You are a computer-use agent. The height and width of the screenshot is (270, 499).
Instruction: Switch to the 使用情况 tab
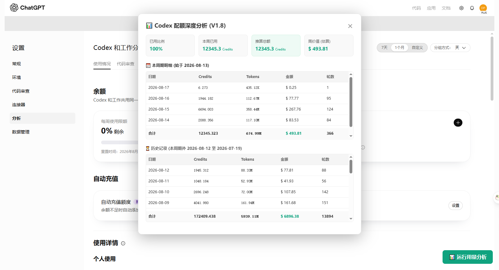102,64
